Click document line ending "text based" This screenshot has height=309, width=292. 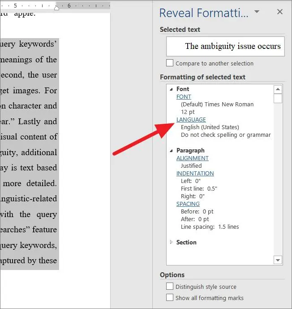pos(29,168)
